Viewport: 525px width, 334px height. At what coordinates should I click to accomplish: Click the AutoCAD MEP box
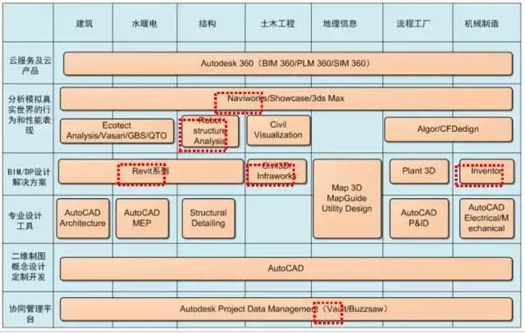click(142, 219)
